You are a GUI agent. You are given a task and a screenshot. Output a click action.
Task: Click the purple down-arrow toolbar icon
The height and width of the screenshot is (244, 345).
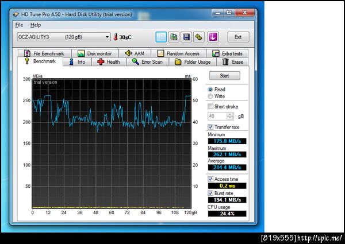[213, 37]
